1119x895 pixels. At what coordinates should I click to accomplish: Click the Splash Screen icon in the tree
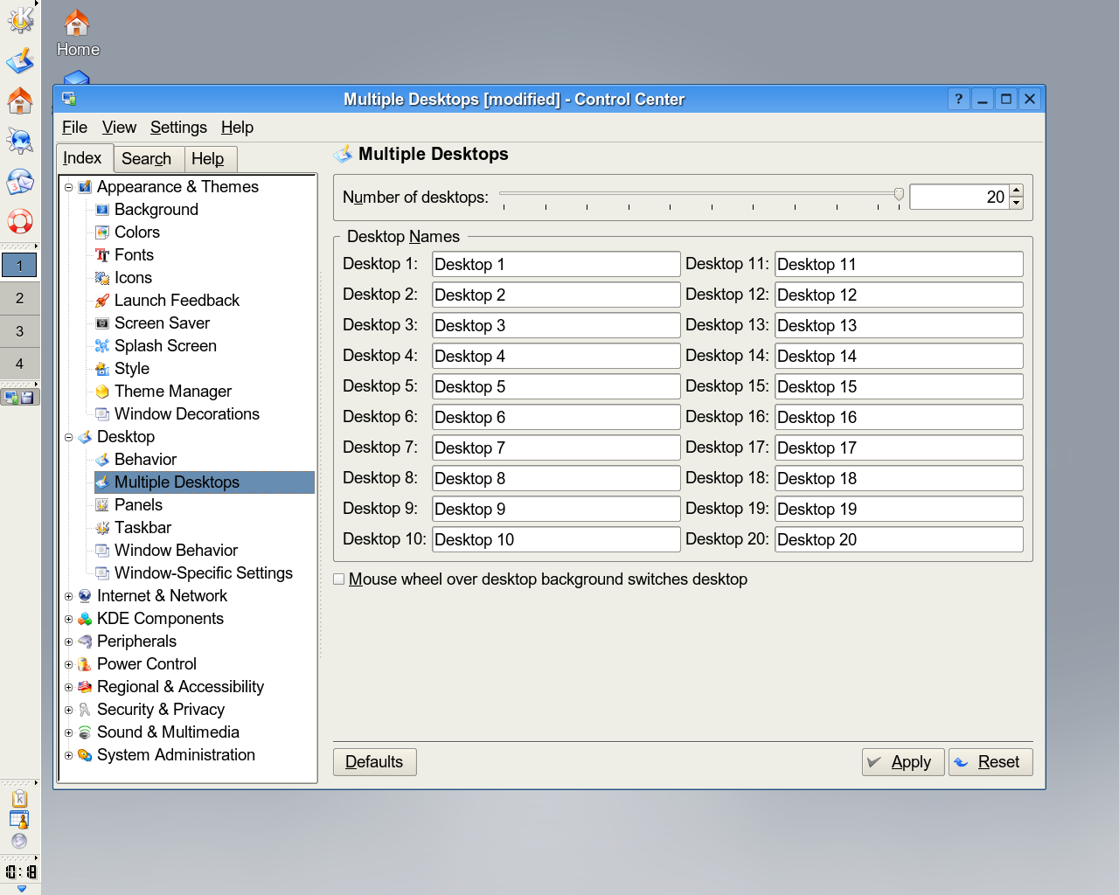pos(102,346)
